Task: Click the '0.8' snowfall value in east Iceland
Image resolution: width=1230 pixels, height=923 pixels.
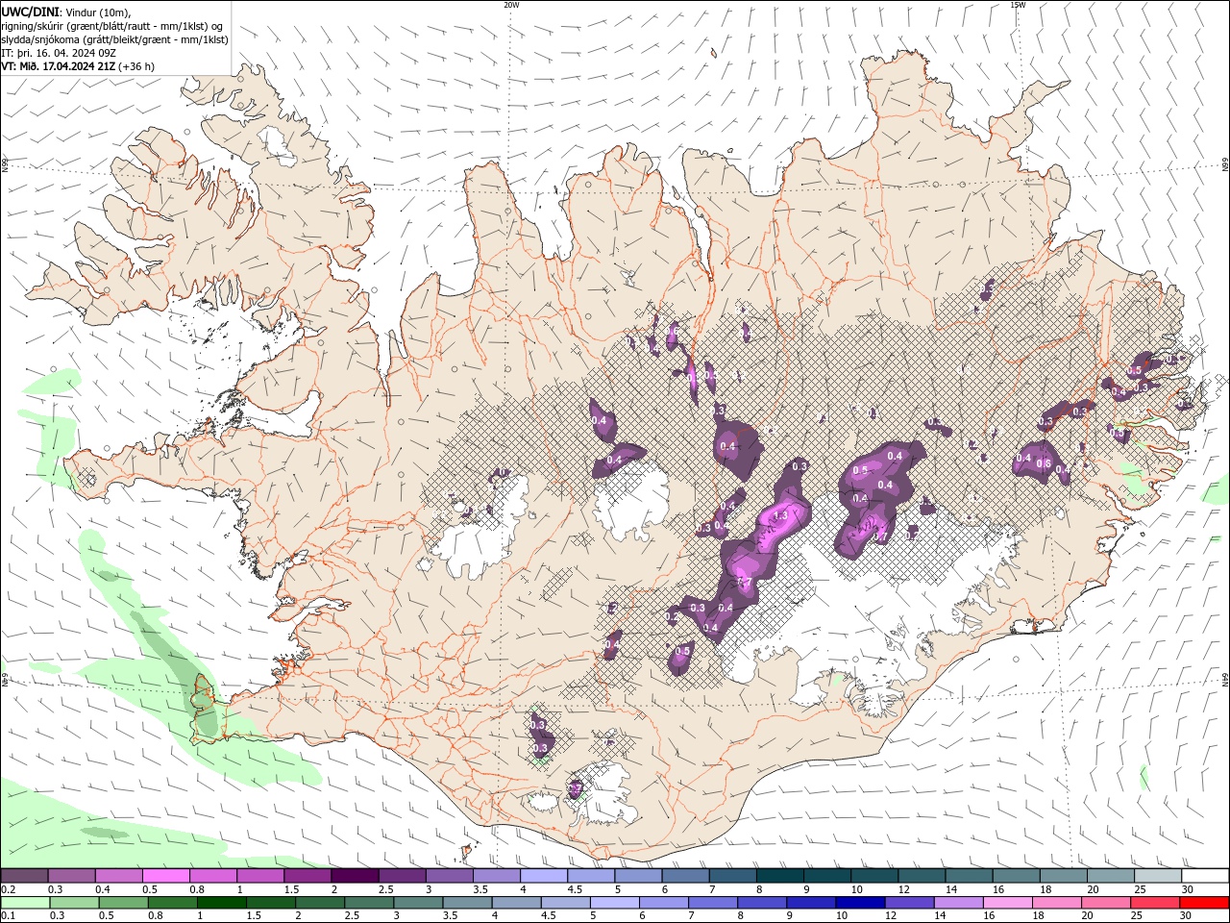Action: tap(1043, 463)
